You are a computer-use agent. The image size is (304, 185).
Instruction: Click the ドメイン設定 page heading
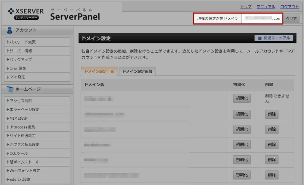[x=96, y=38]
